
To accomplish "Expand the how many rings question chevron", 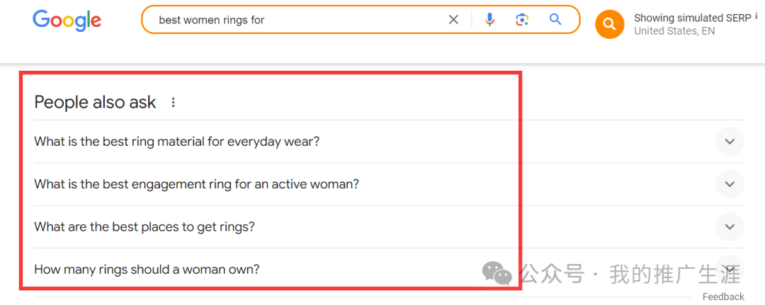I will pyautogui.click(x=730, y=270).
